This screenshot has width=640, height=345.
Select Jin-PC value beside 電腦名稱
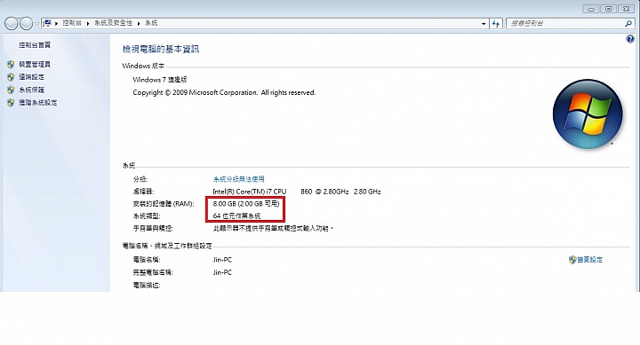(x=222, y=260)
